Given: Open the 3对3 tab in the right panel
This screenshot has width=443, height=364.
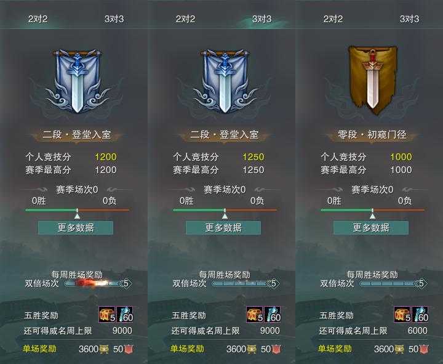Looking at the screenshot, I should coord(409,19).
